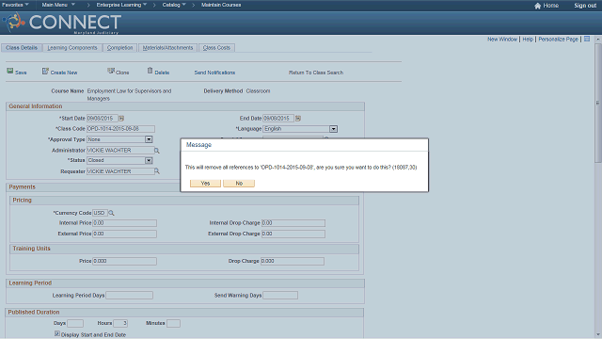Switch to the Class Costs tab
The height and width of the screenshot is (339, 602).
coord(216,48)
